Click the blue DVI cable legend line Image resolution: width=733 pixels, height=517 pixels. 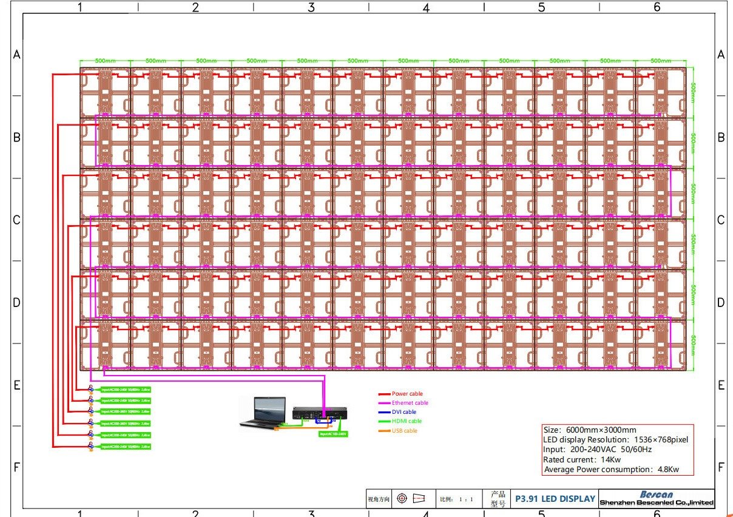(384, 412)
